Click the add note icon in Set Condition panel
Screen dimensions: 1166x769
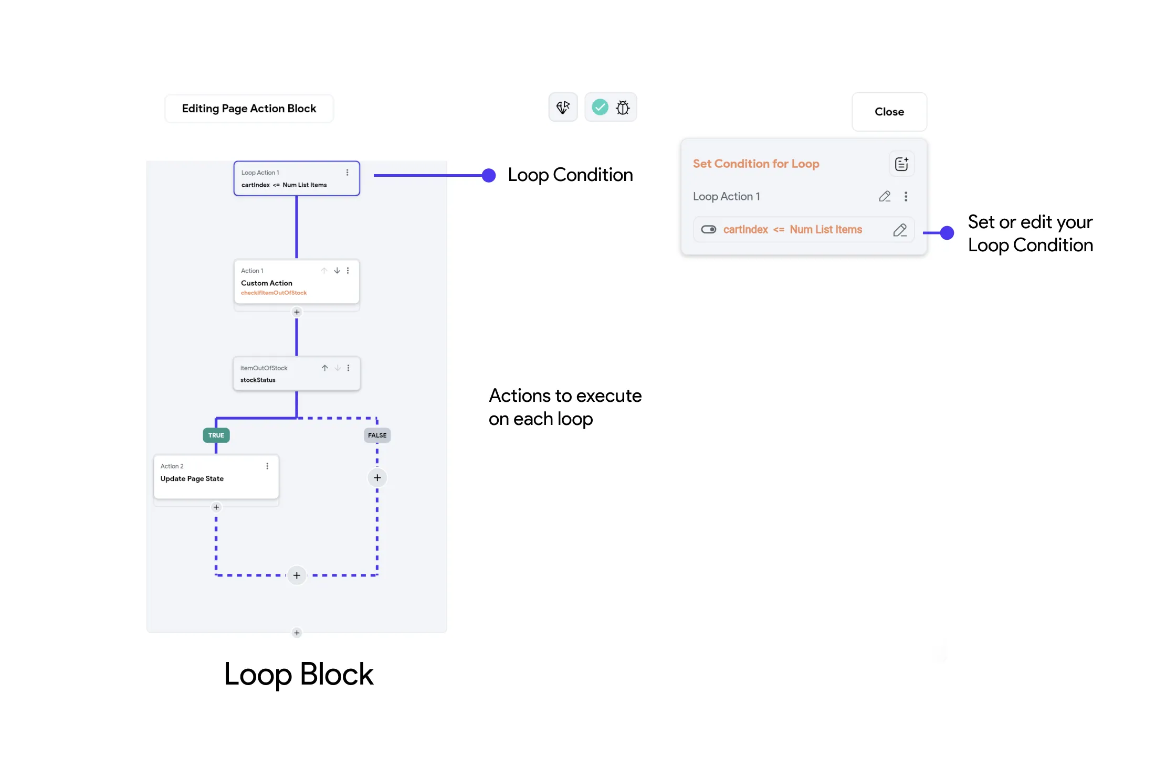coord(901,164)
